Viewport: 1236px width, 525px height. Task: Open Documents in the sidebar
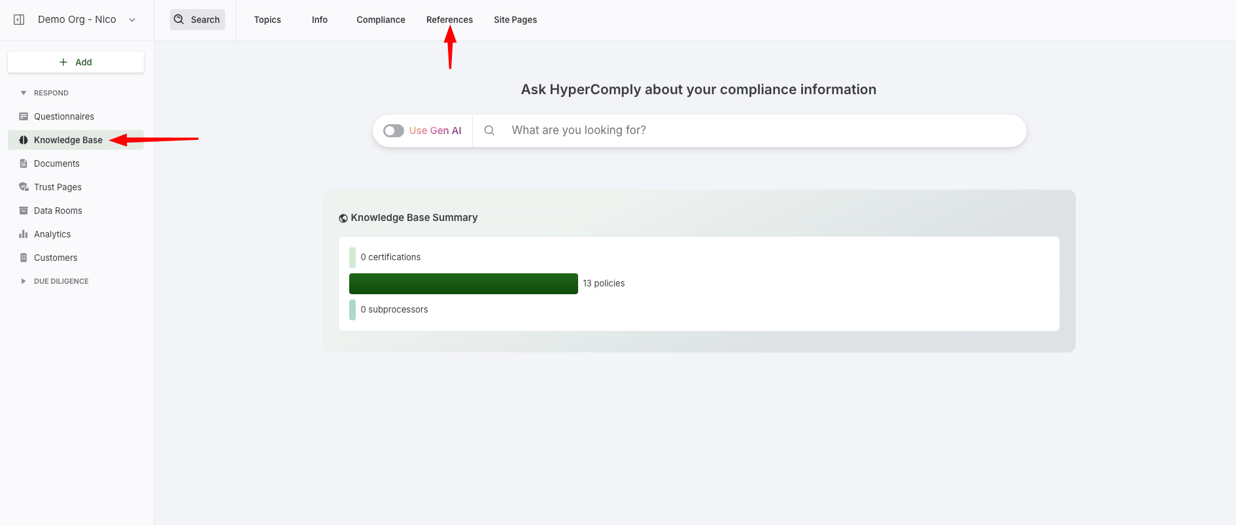[x=76, y=163]
